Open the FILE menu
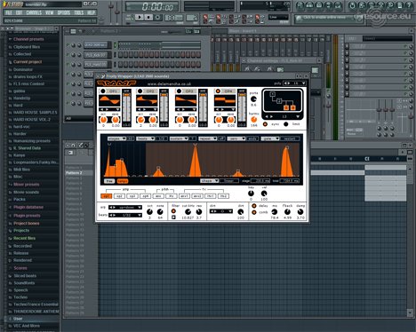This screenshot has height=332, width=416. pyautogui.click(x=9, y=12)
